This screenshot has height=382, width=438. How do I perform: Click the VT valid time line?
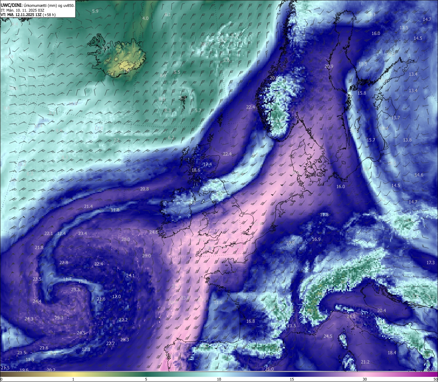(x=28, y=15)
